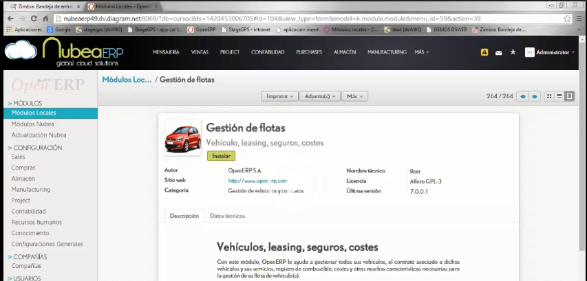The image size is (587, 281).
Task: Collapse the CONFIGURACIÓN sidebar section
Action: (35, 148)
